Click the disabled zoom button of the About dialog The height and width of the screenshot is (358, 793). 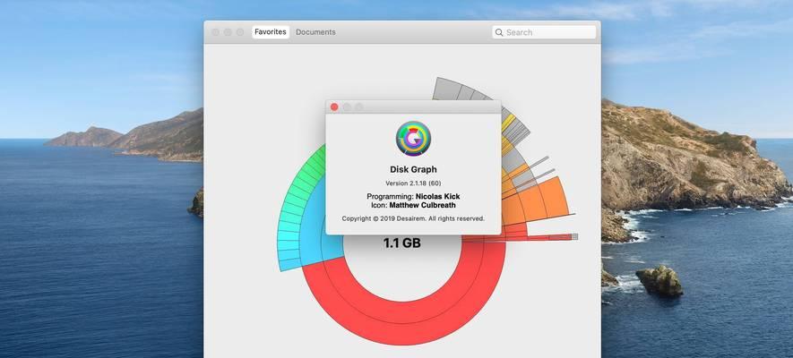(x=359, y=107)
